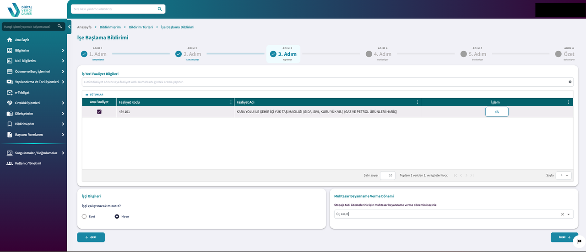586x252 pixels.
Task: Open the Sayfa page number dropdown
Action: (x=564, y=175)
